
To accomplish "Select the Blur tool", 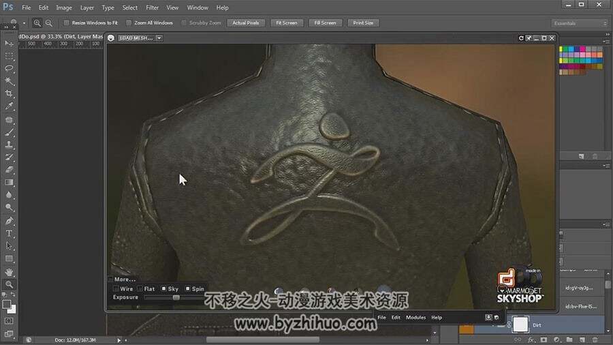I will tap(9, 195).
